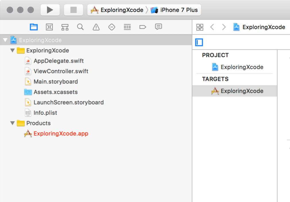The height and width of the screenshot is (202, 290).
Task: Collapse the ExploringXcode folder group
Action: pyautogui.click(x=12, y=50)
